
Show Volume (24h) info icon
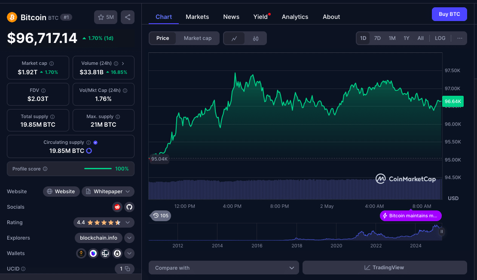pyautogui.click(x=116, y=64)
